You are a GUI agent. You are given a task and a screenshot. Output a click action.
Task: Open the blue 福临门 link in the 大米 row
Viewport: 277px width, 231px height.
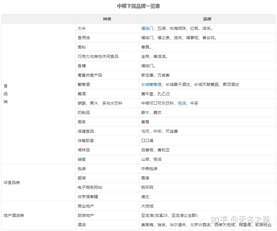147,28
